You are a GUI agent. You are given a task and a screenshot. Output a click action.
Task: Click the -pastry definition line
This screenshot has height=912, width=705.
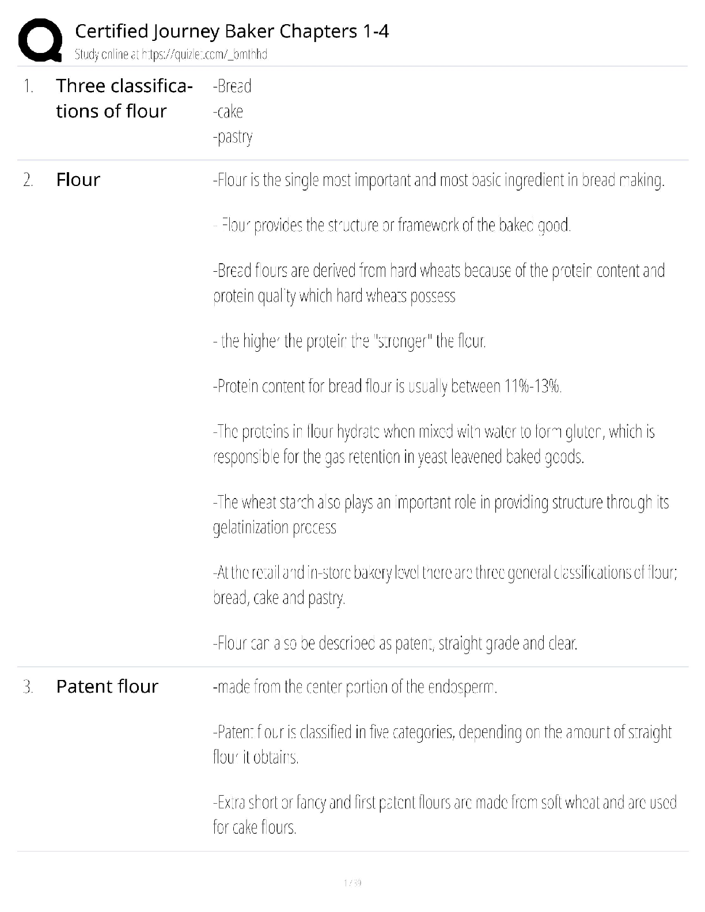pos(233,137)
